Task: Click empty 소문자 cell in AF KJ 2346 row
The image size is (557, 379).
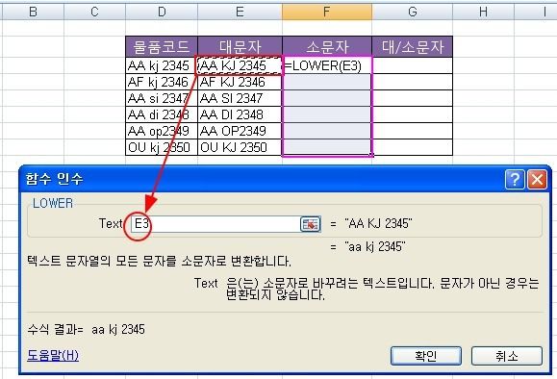Action: pyautogui.click(x=327, y=82)
